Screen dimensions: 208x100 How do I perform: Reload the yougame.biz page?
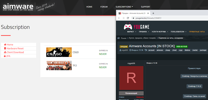tap(128, 18)
